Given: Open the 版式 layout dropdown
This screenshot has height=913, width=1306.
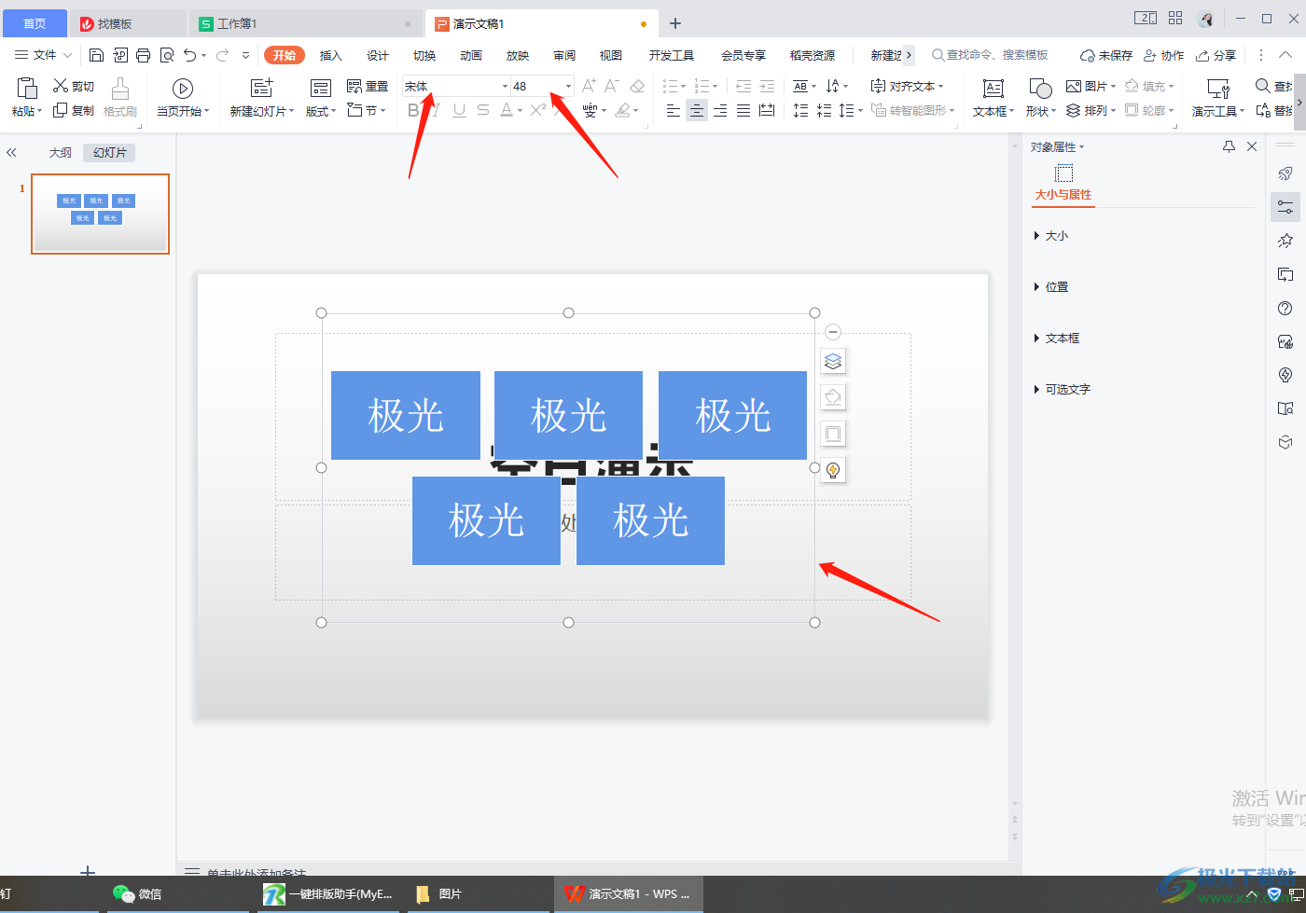Looking at the screenshot, I should point(321,111).
